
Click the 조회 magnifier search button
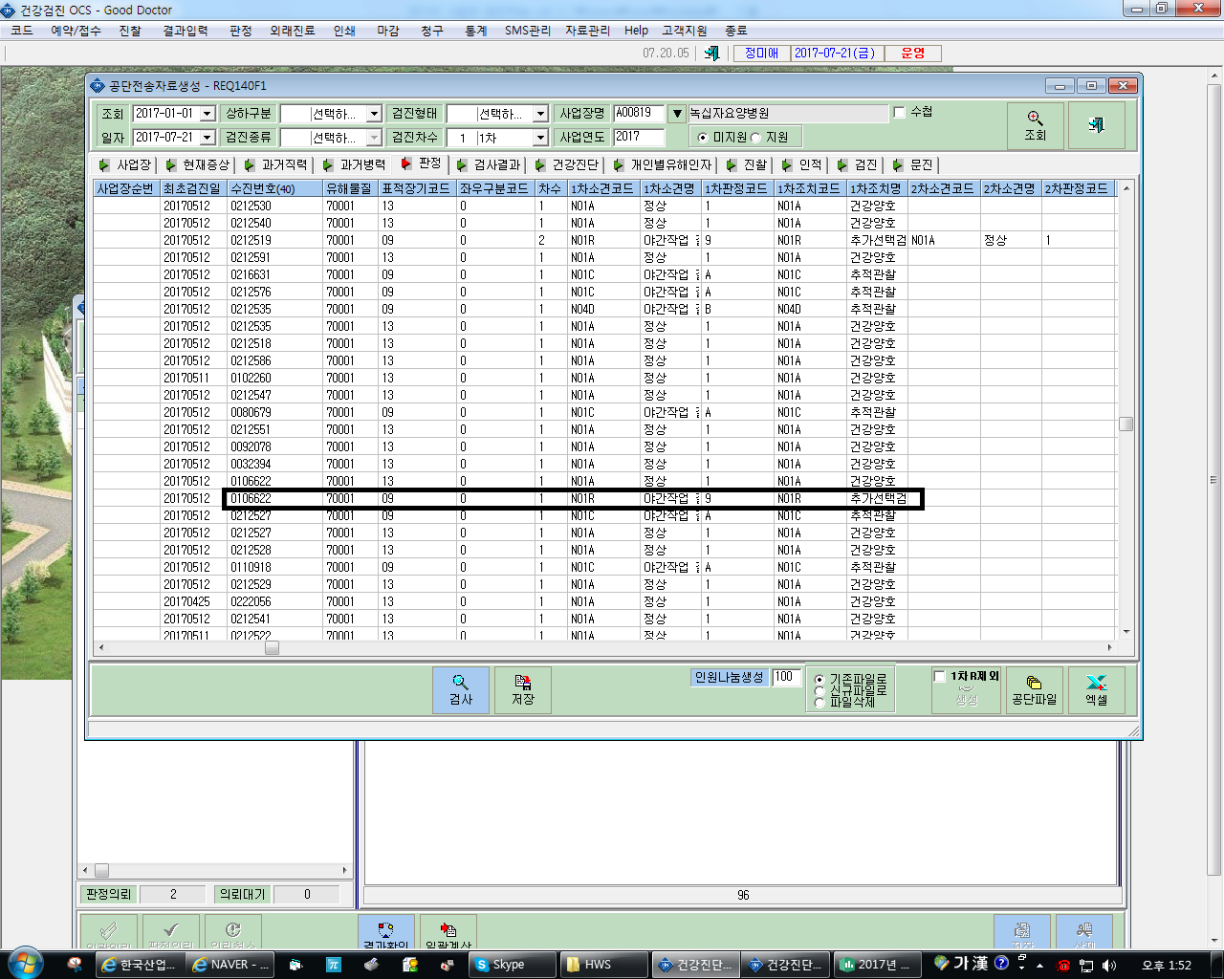(x=1036, y=125)
